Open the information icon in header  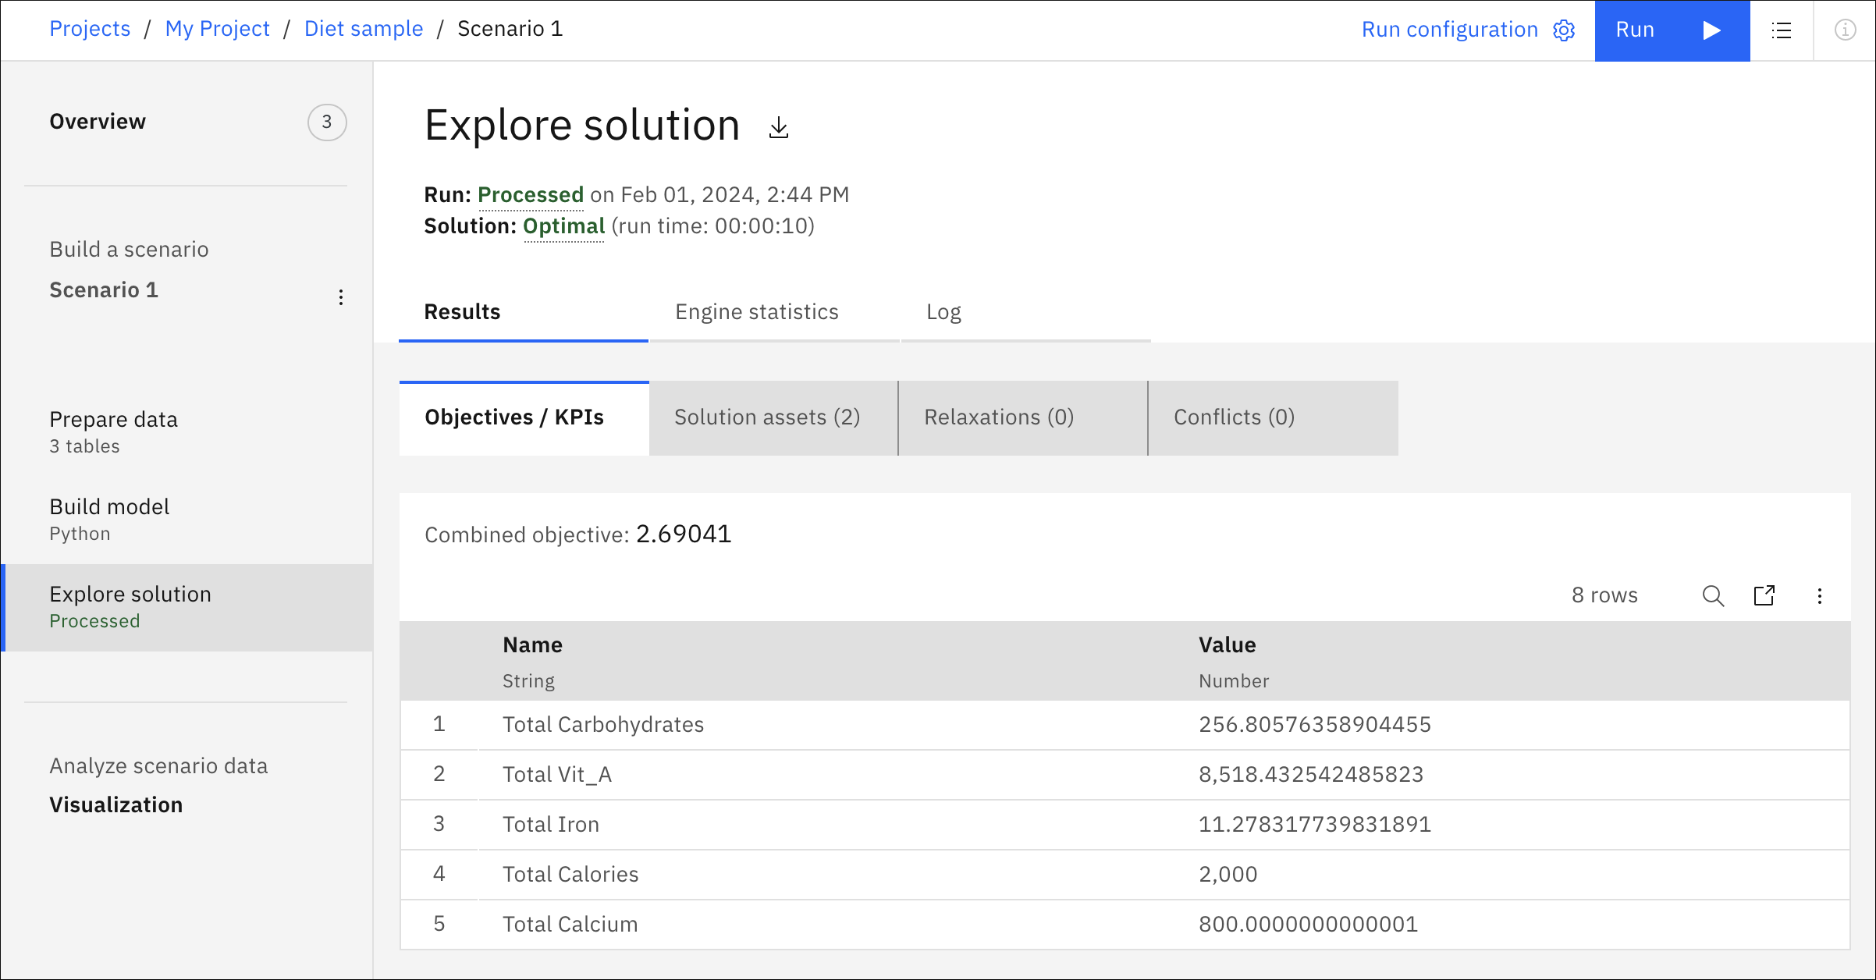[1845, 30]
